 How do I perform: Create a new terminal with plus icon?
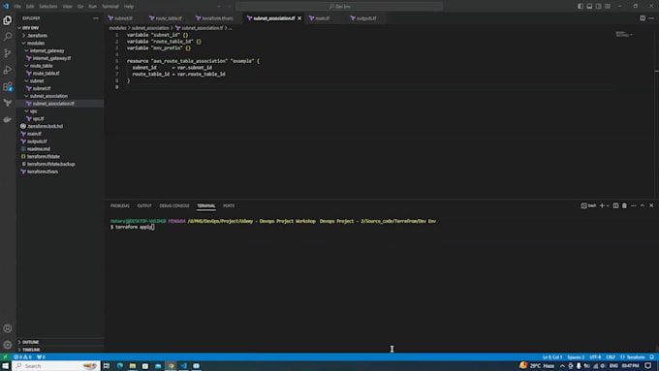[x=602, y=206]
